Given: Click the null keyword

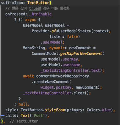Looking at the screenshot, I should point(23,104).
